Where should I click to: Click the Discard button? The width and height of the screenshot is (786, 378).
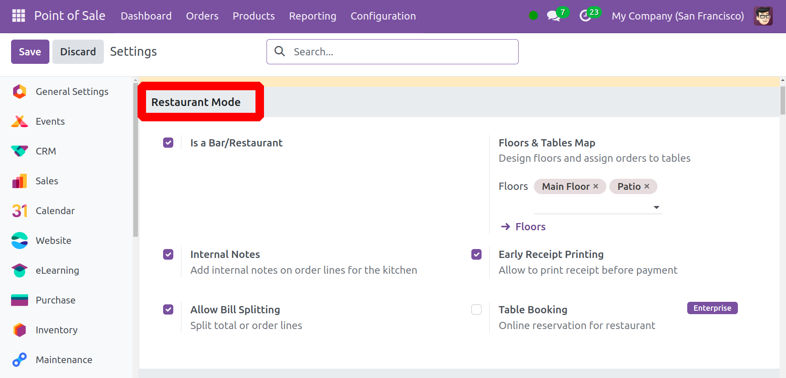[78, 52]
